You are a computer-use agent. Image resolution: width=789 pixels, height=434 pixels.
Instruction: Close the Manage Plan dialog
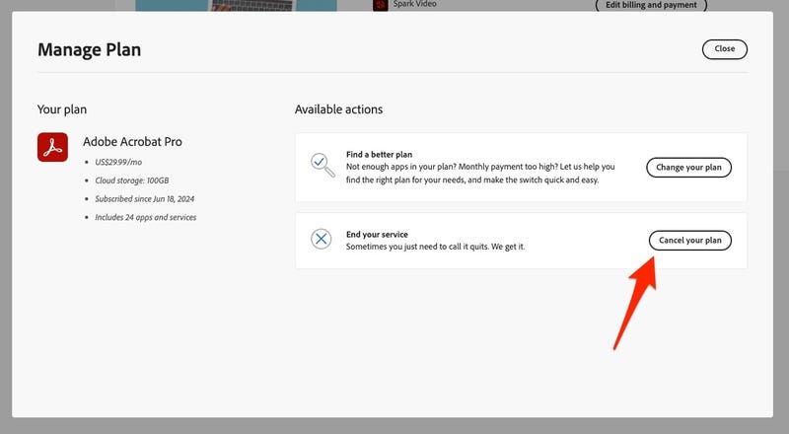pyautogui.click(x=724, y=48)
